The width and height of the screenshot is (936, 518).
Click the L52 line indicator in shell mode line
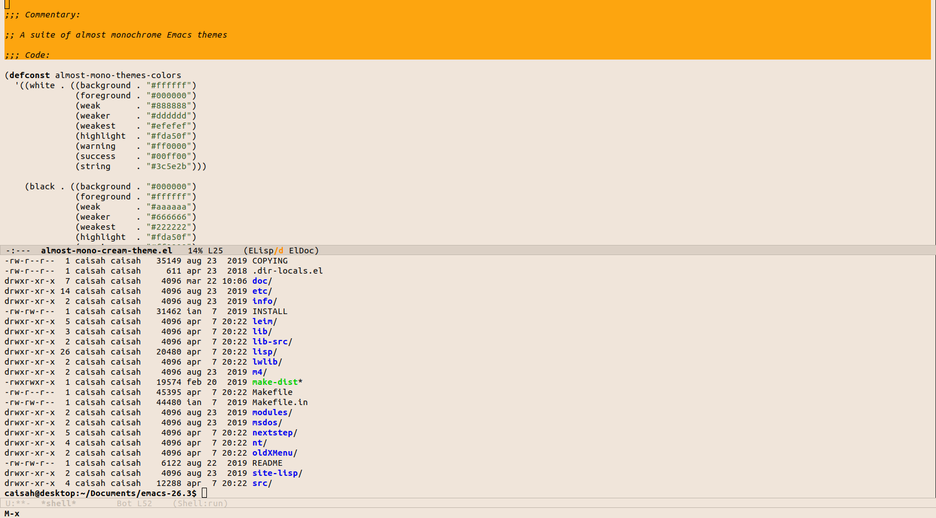(x=144, y=503)
